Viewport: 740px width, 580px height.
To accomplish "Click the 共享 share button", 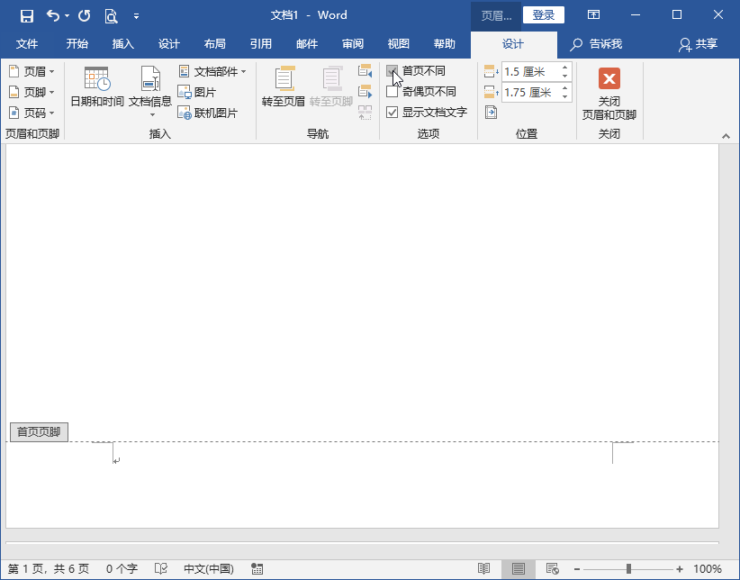I will (699, 44).
